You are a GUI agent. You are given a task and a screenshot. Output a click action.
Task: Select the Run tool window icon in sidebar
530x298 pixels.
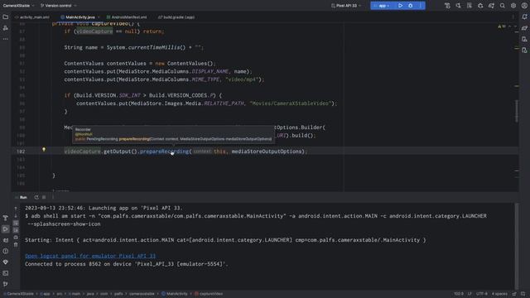pos(6,229)
